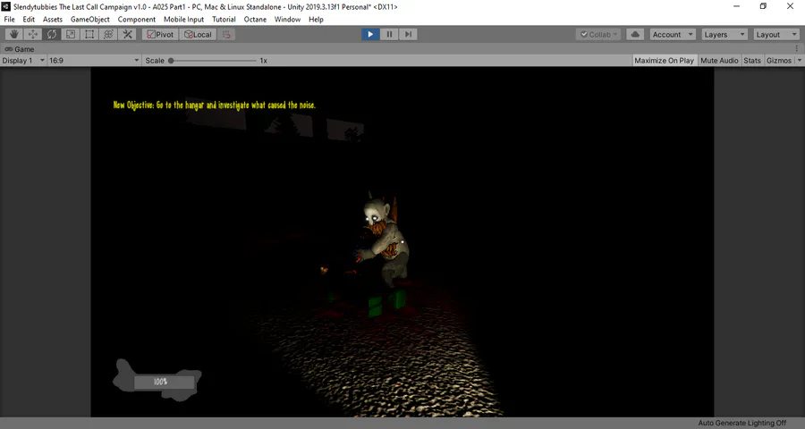Image resolution: width=805 pixels, height=429 pixels.
Task: Open the Edit menu
Action: pos(29,19)
